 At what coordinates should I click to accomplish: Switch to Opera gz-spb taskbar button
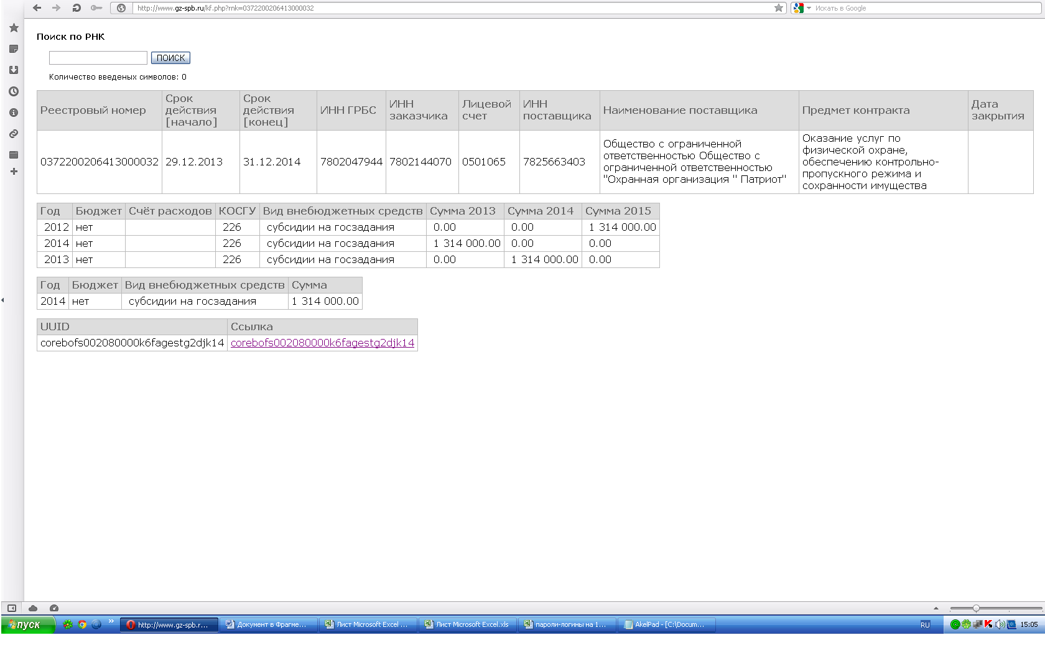[x=169, y=624]
